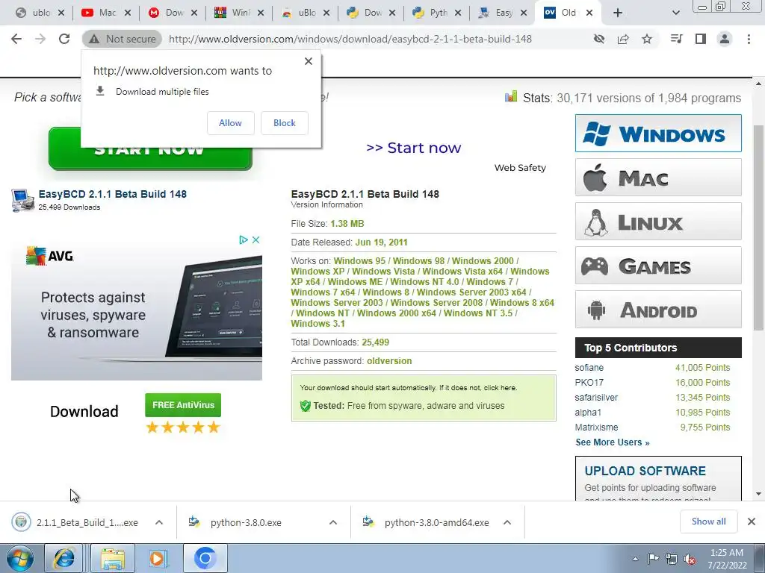
Task: Click See More Users link
Action: pyautogui.click(x=613, y=442)
